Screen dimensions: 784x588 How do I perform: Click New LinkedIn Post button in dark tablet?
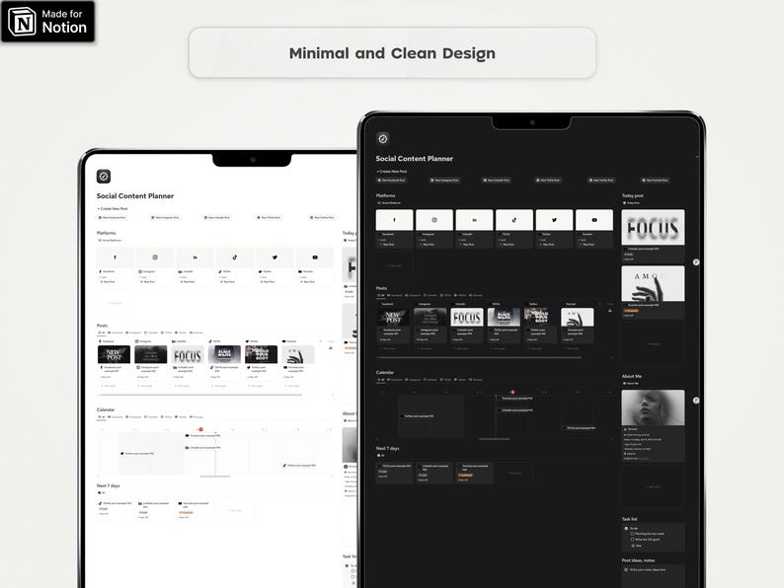pyautogui.click(x=497, y=181)
